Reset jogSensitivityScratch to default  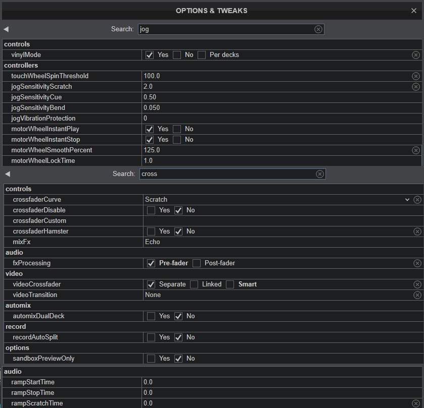[416, 87]
